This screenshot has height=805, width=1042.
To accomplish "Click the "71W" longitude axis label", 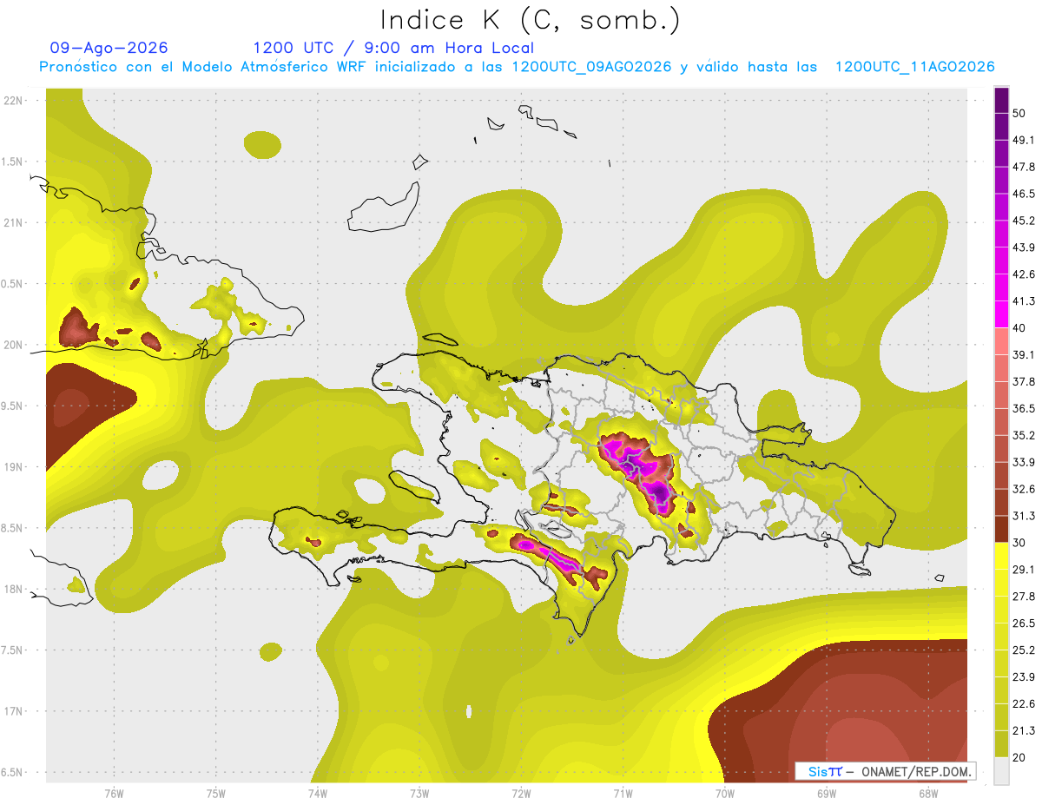I will [623, 793].
